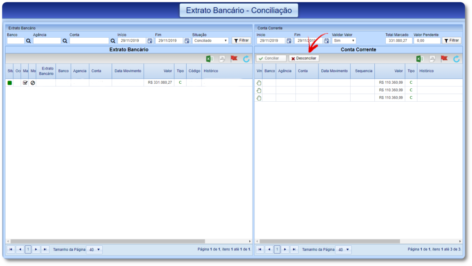Click the search magnifier next to Banco field
The height and width of the screenshot is (266, 472).
28,40
